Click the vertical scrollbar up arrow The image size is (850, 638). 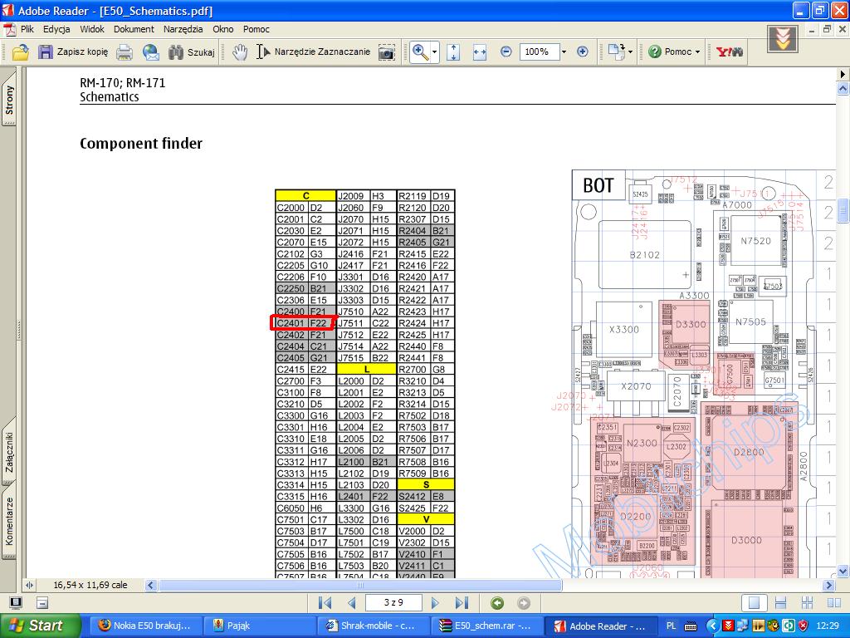point(843,88)
